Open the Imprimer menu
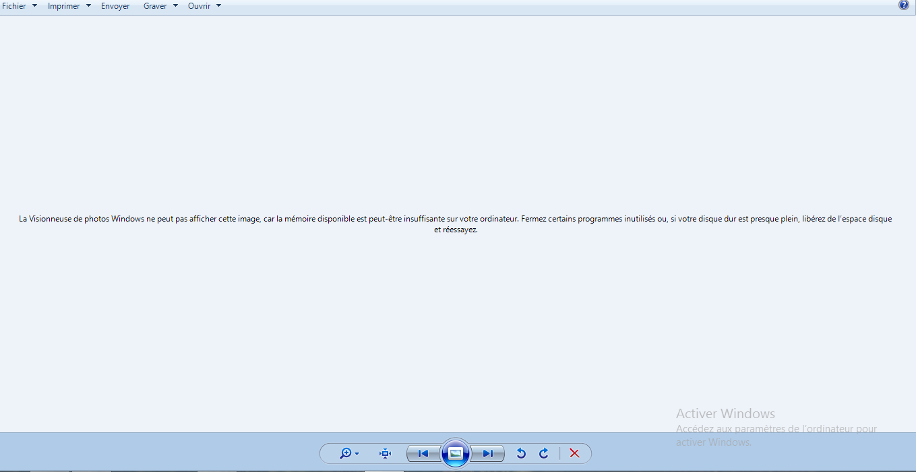Screen dimensions: 916x472 click(63, 6)
